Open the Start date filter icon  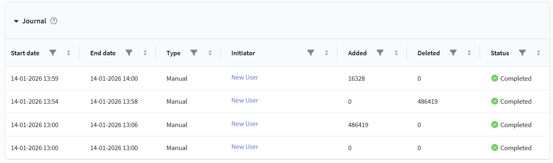(x=52, y=53)
